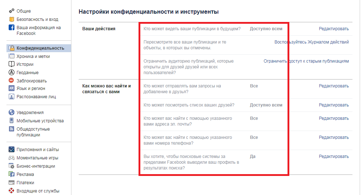Open the Моментальные игры section
364x195 pixels.
click(38, 158)
